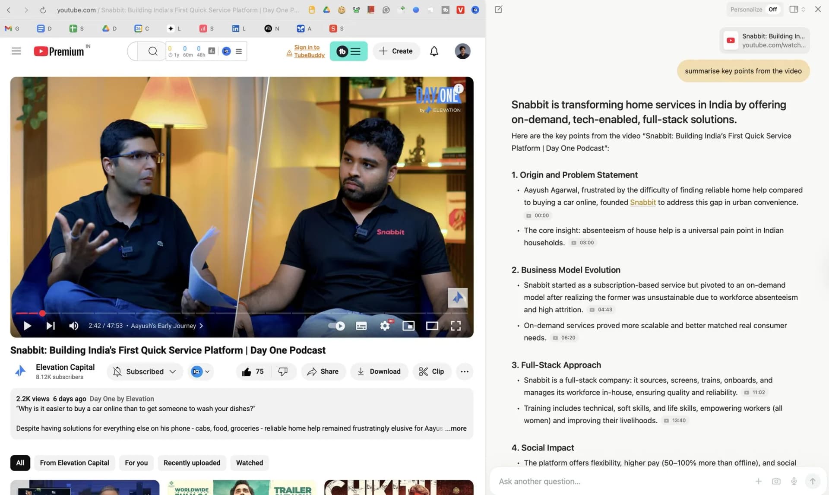Open the blue extension dropdown beside Subscribed
This screenshot has width=829, height=495.
coord(201,371)
